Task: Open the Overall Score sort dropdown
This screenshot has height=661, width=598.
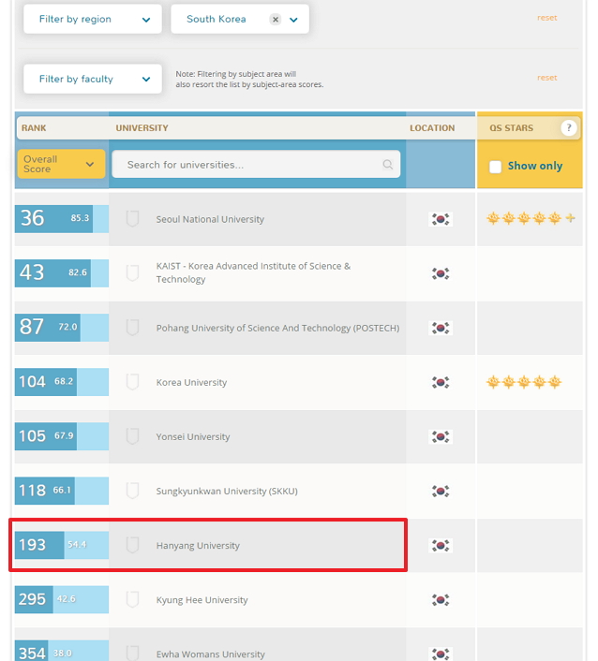Action: pos(61,164)
